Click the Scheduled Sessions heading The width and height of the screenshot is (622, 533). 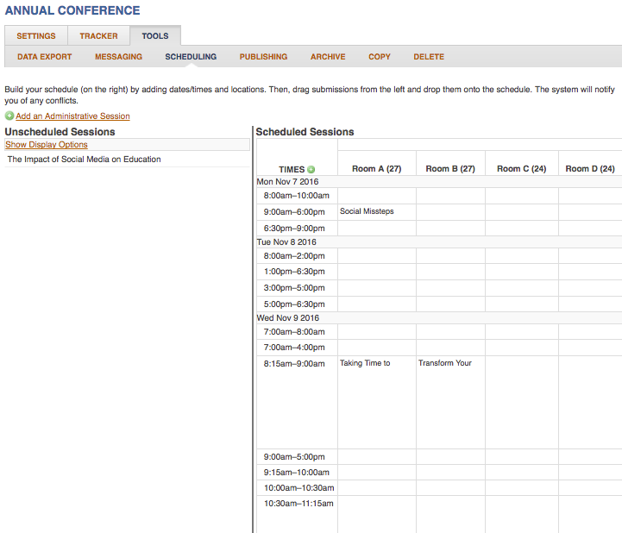305,132
